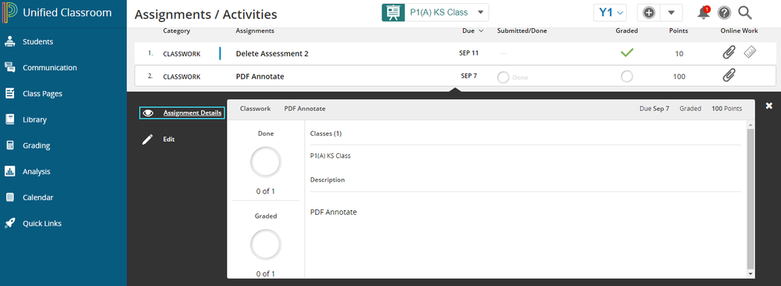This screenshot has height=286, width=781.
Task: Open Grading in the sidebar
Action: click(36, 145)
